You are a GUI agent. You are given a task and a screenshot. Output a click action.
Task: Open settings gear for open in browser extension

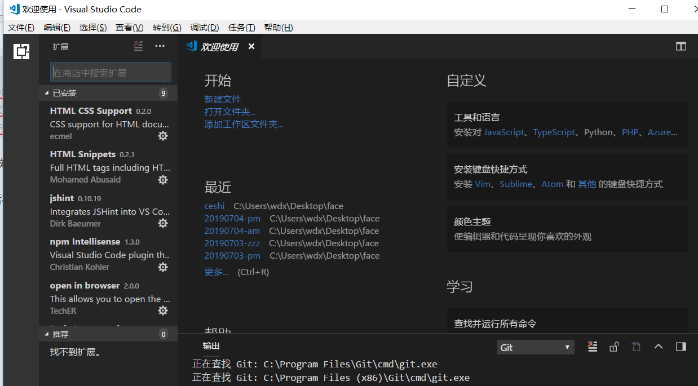click(x=163, y=310)
